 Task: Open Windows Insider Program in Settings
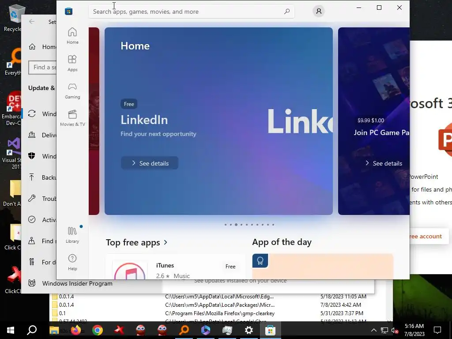(70, 283)
